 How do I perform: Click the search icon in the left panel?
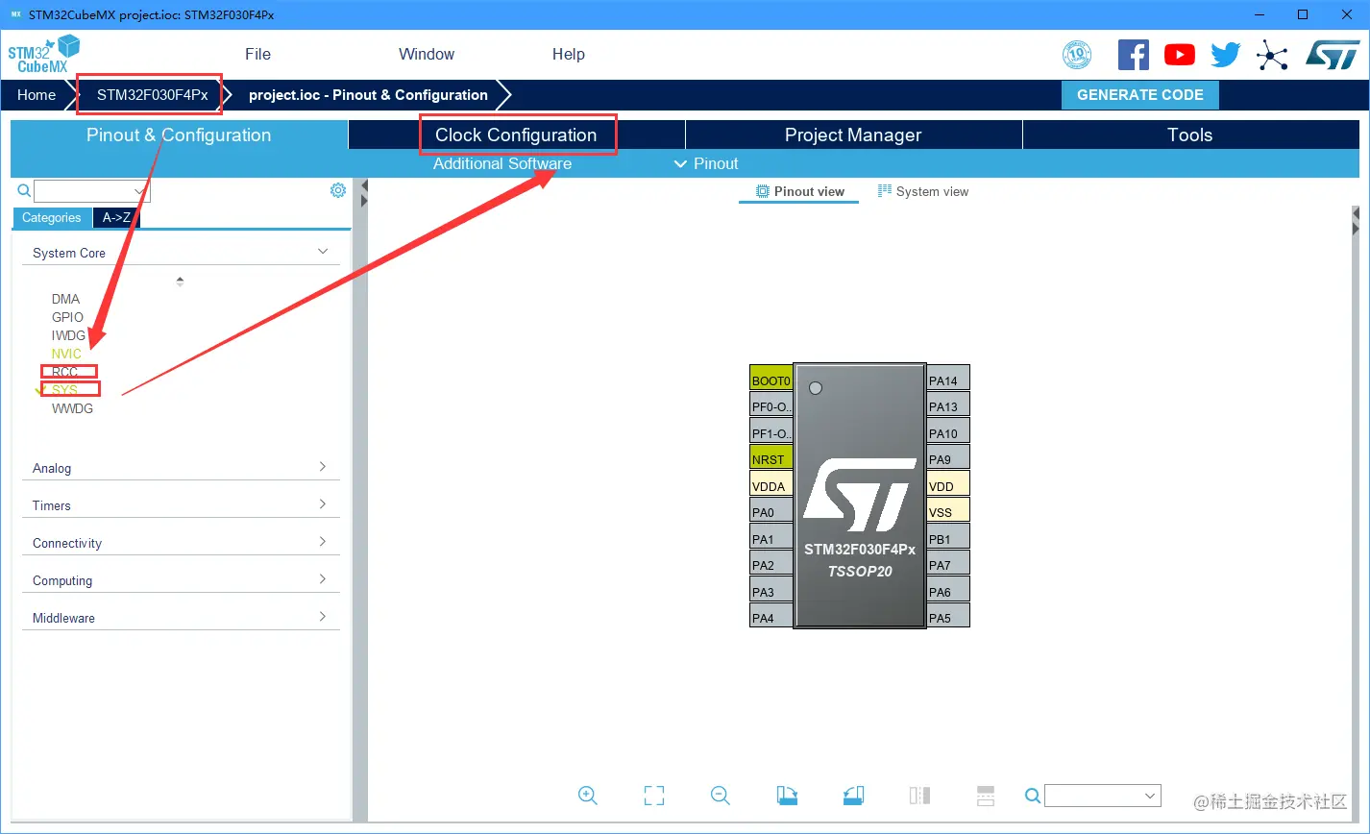point(24,191)
